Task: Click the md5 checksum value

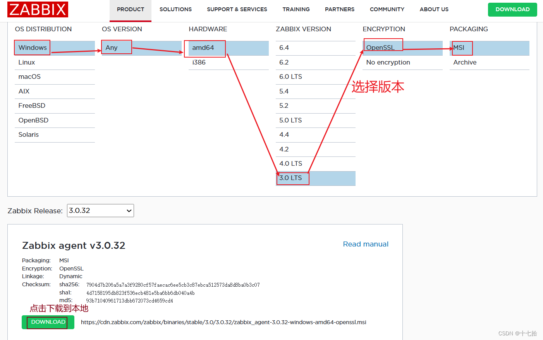Action: pyautogui.click(x=129, y=301)
